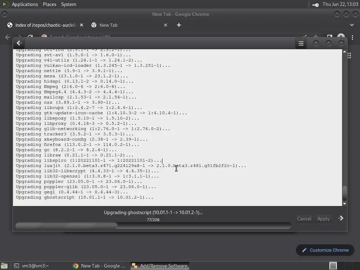Click the 'Upgrading ghostscript' status label

[x=153, y=212]
